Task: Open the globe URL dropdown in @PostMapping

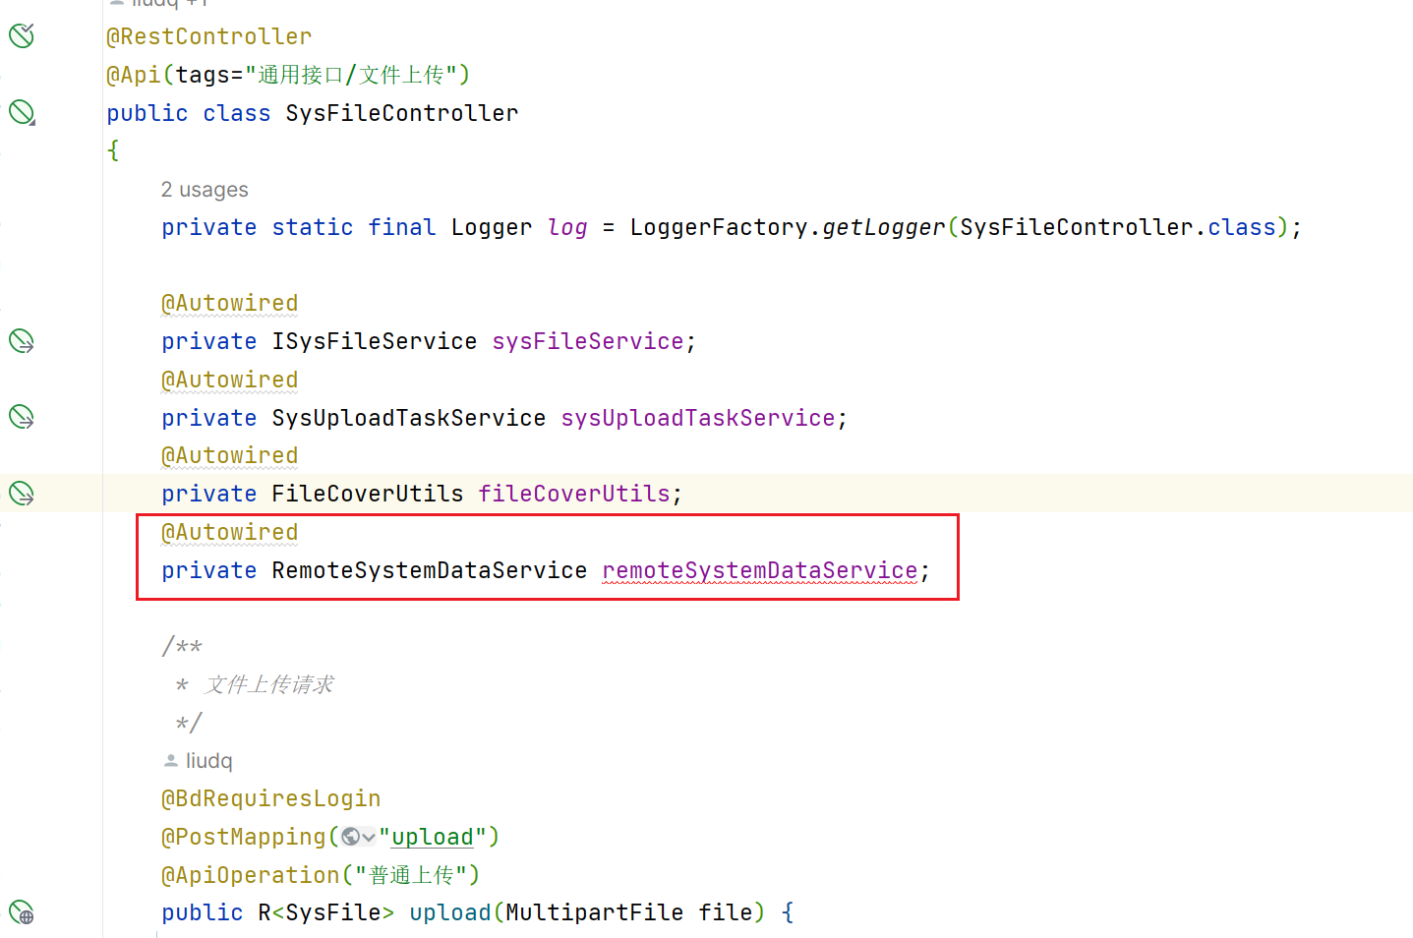Action: tap(359, 837)
